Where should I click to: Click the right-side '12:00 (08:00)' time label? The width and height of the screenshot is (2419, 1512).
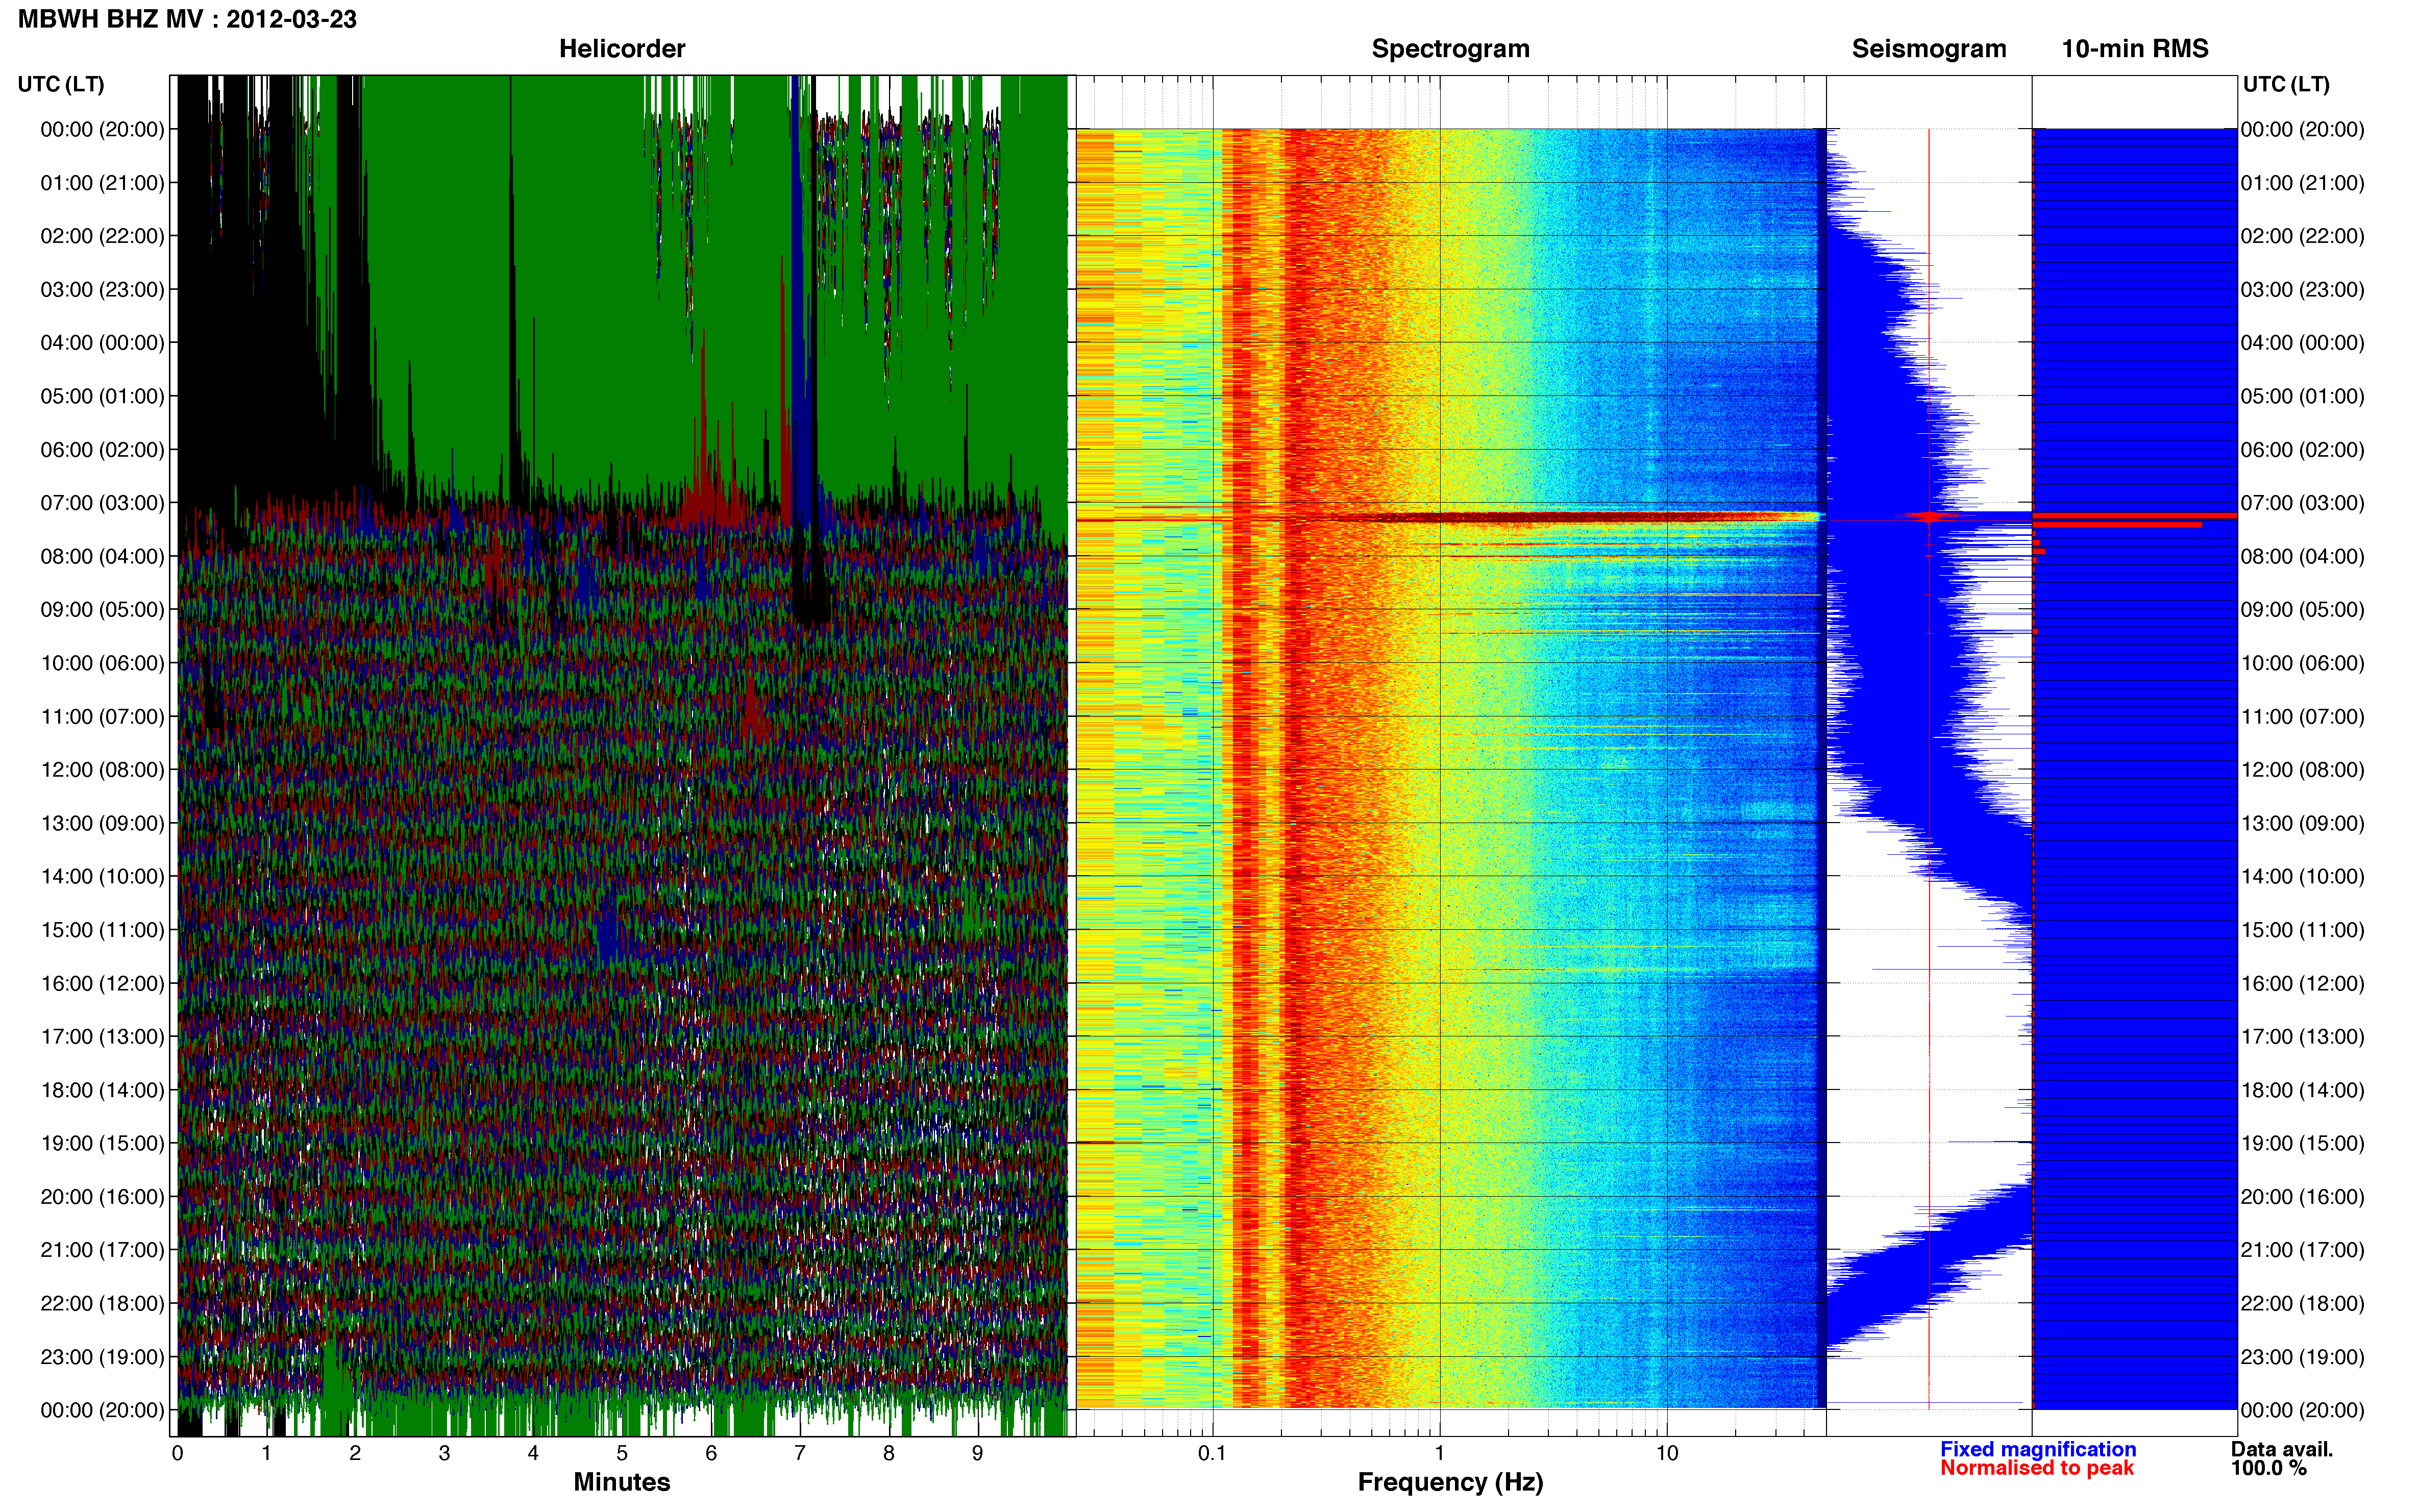2303,770
